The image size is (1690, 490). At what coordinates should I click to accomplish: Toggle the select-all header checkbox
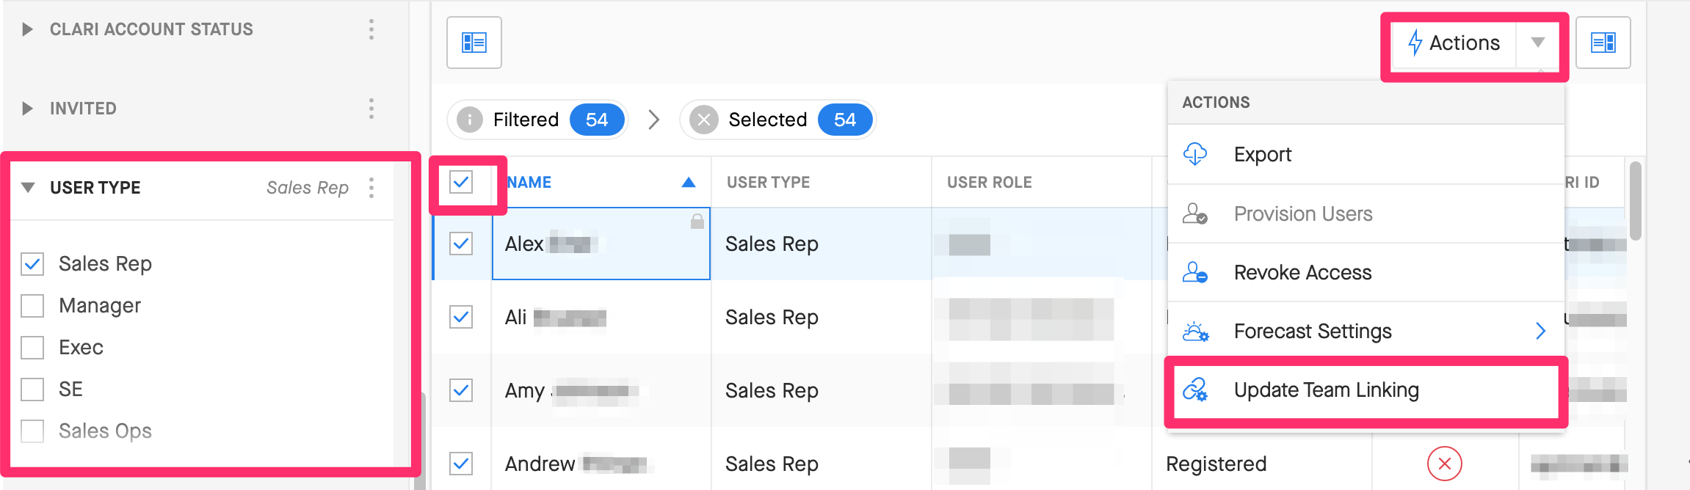pyautogui.click(x=461, y=182)
